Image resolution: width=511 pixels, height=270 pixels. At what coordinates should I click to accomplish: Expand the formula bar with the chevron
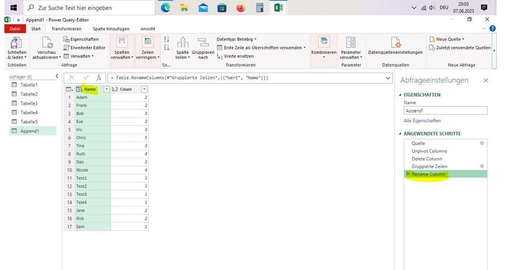tap(388, 78)
